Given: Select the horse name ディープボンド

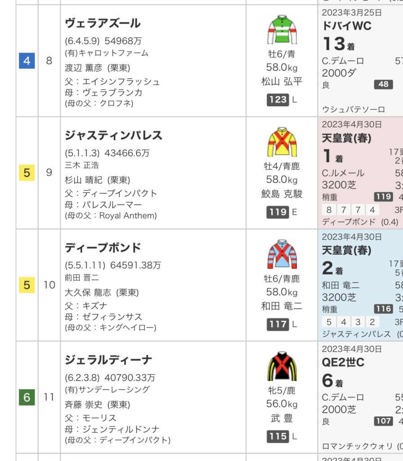Looking at the screenshot, I should tap(103, 248).
